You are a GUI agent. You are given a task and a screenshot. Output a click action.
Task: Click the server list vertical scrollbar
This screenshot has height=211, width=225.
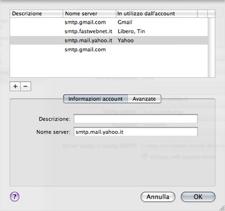[211, 47]
